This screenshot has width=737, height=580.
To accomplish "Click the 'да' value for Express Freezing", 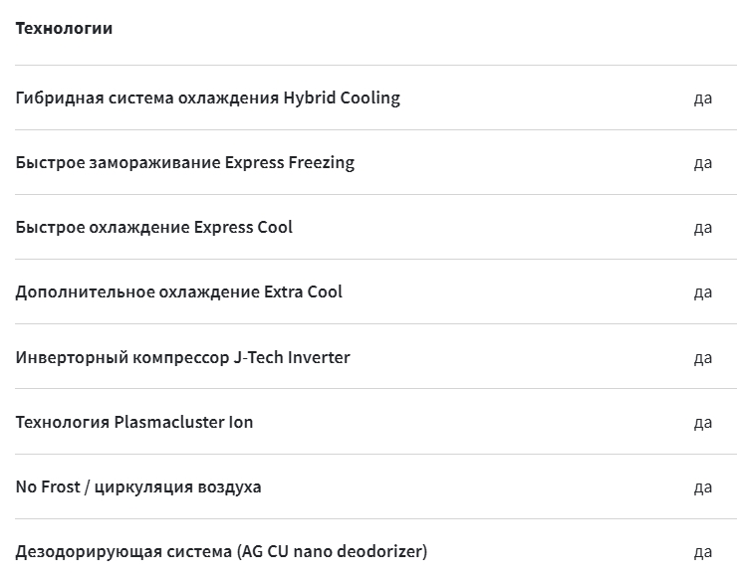I will point(703,163).
